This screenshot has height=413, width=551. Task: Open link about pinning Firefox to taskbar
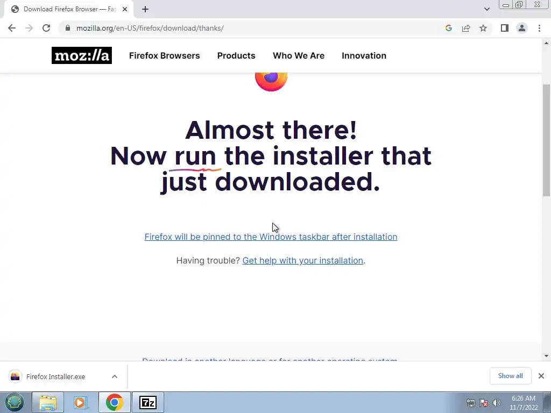[271, 237]
